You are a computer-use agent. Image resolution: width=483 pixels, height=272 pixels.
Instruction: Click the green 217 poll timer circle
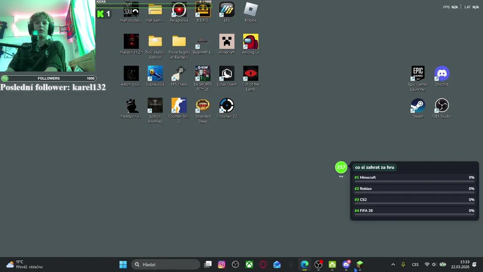(x=341, y=167)
